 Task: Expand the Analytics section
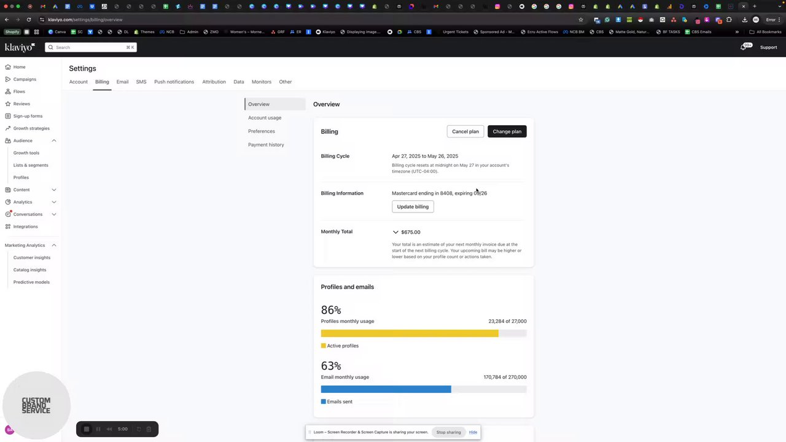(53, 202)
